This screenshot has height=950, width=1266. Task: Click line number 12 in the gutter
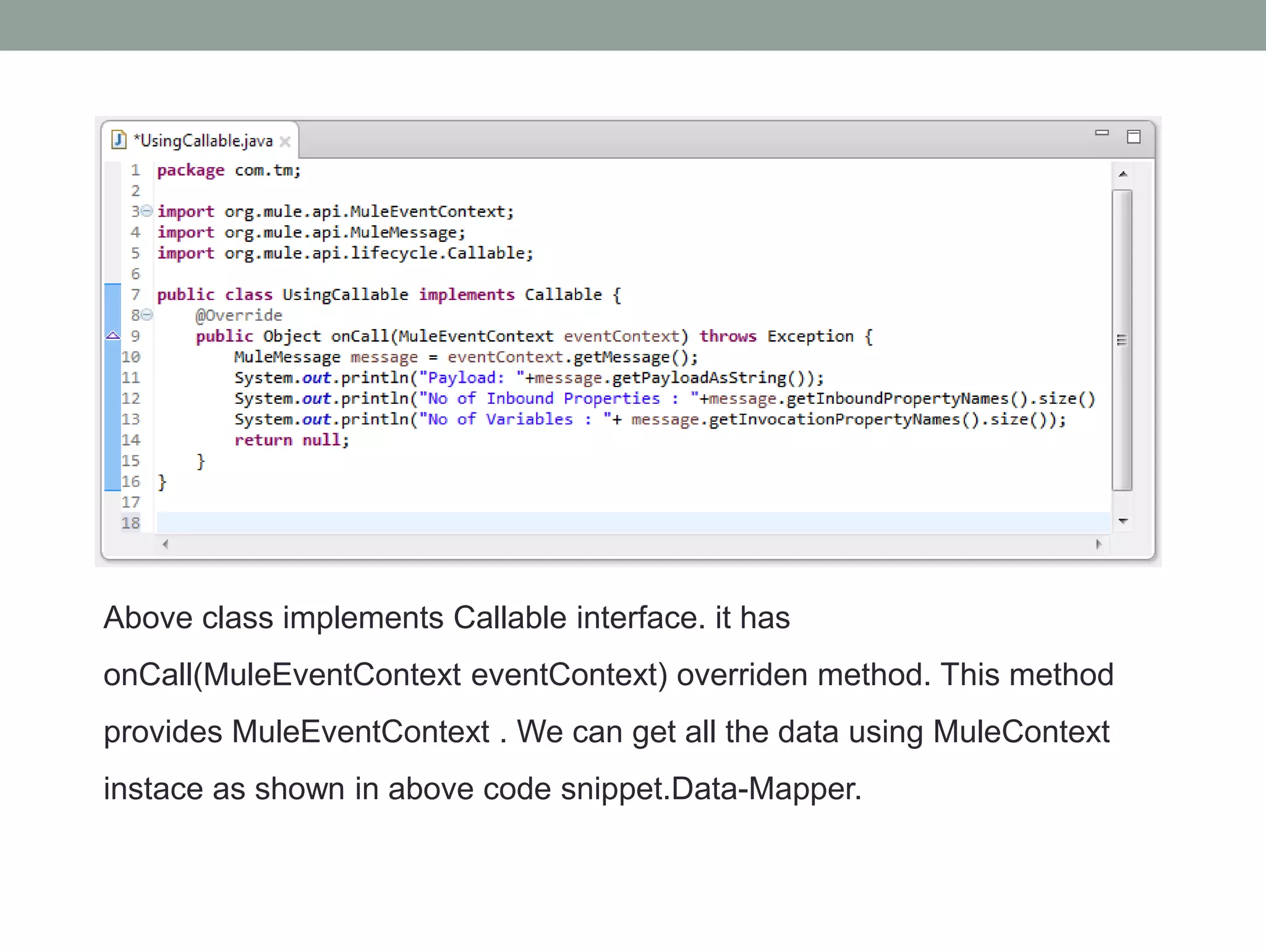click(x=130, y=399)
